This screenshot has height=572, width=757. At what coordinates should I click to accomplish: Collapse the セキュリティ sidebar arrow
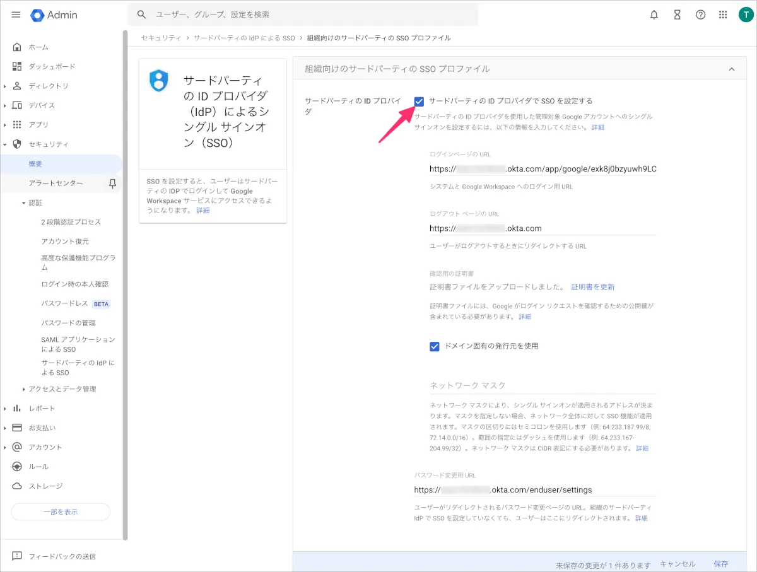[x=5, y=144]
